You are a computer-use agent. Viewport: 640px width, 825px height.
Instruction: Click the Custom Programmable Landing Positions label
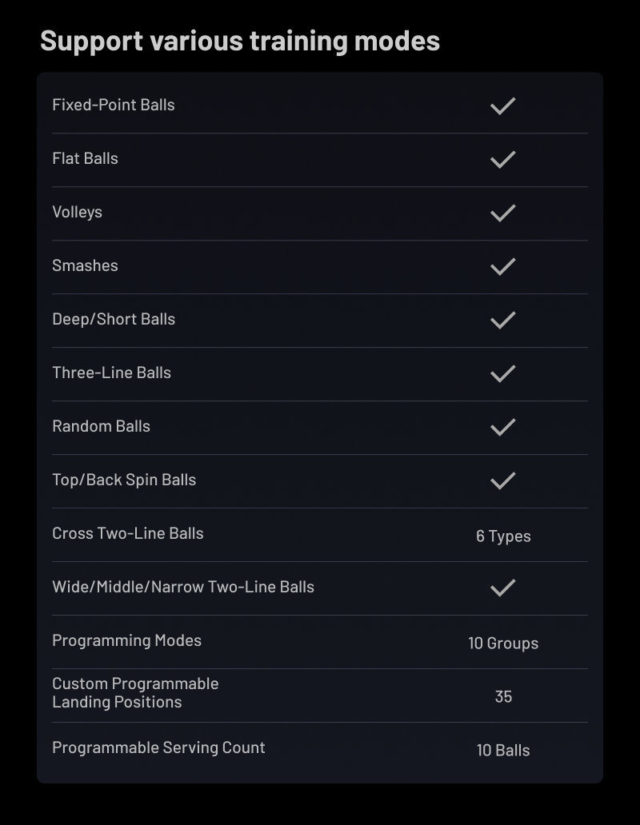(x=135, y=693)
